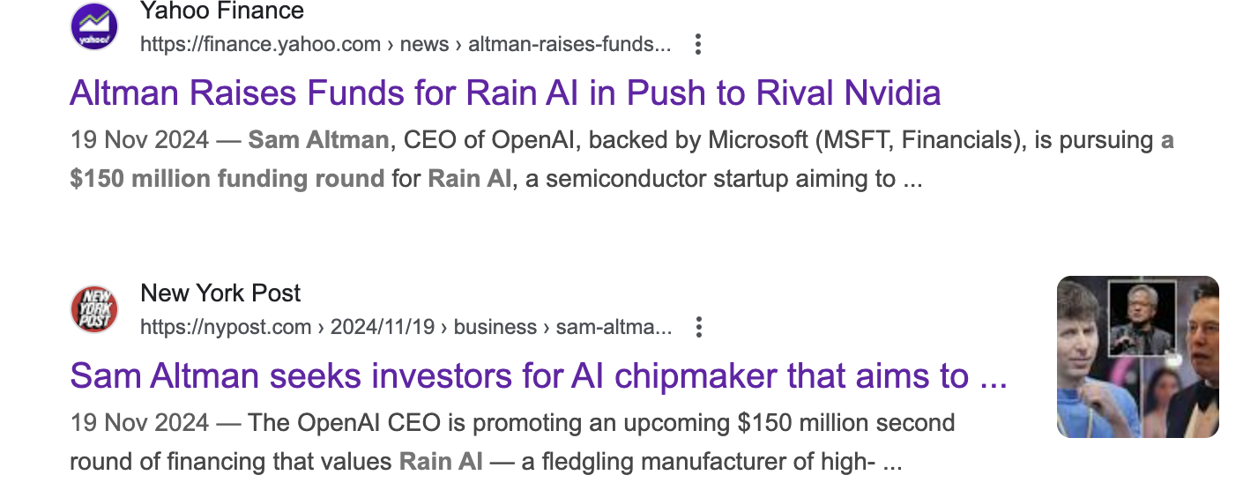Screen dimensions: 1243x490
Task: Click the finance.yahoo.com URL text
Action: pyautogui.click(x=261, y=44)
